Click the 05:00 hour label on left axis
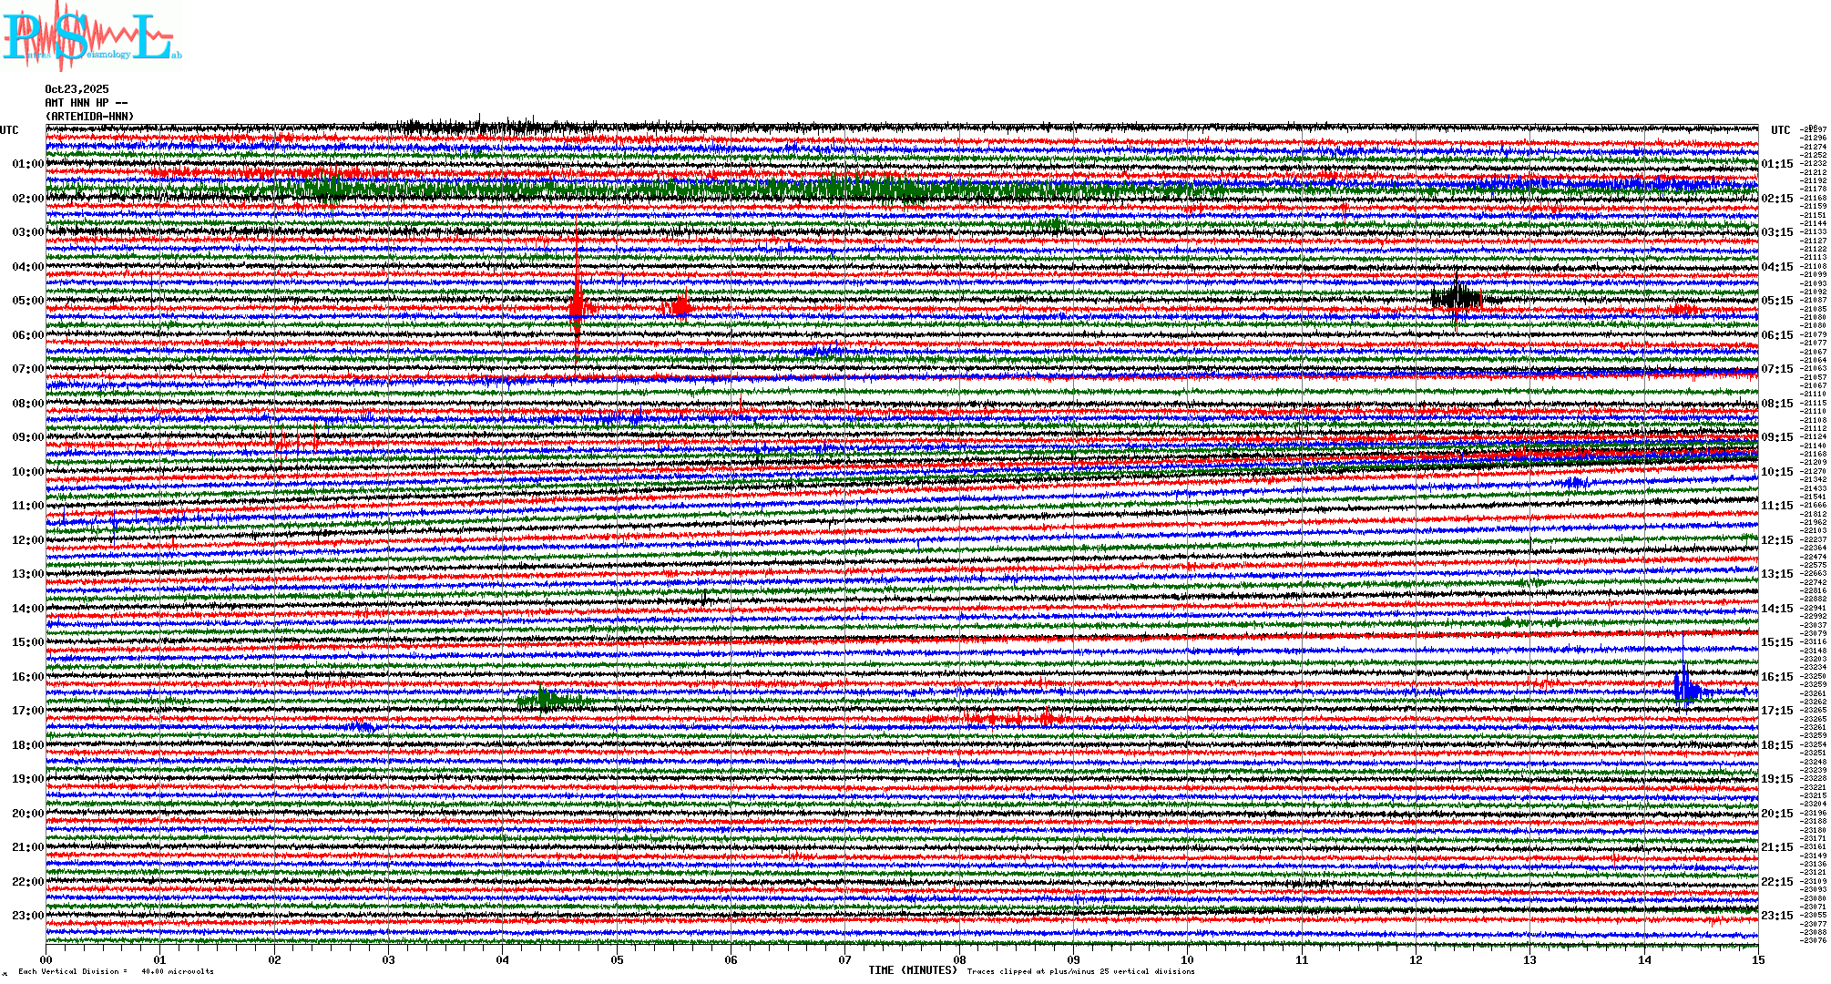 pos(27,301)
